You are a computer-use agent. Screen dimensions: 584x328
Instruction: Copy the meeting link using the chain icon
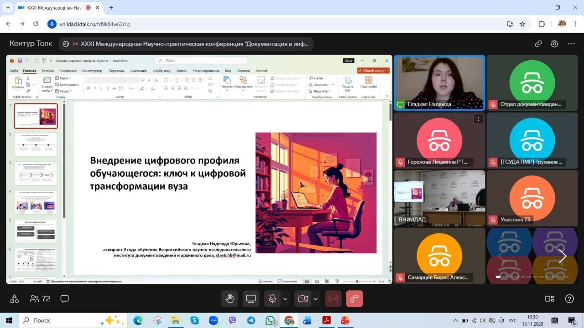pyautogui.click(x=538, y=44)
